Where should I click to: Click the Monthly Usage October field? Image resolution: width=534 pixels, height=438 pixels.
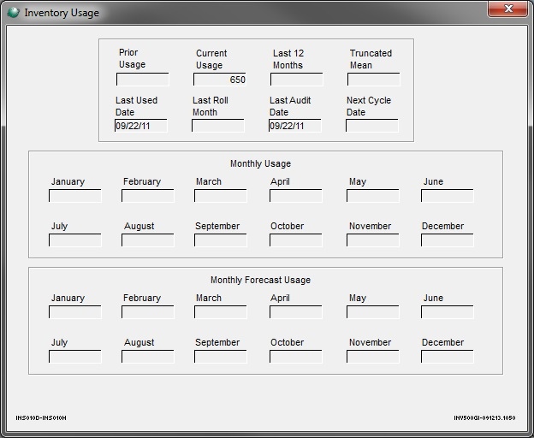click(296, 240)
